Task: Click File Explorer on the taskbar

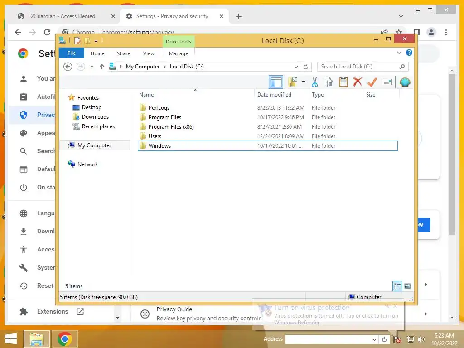Action: 36,339
